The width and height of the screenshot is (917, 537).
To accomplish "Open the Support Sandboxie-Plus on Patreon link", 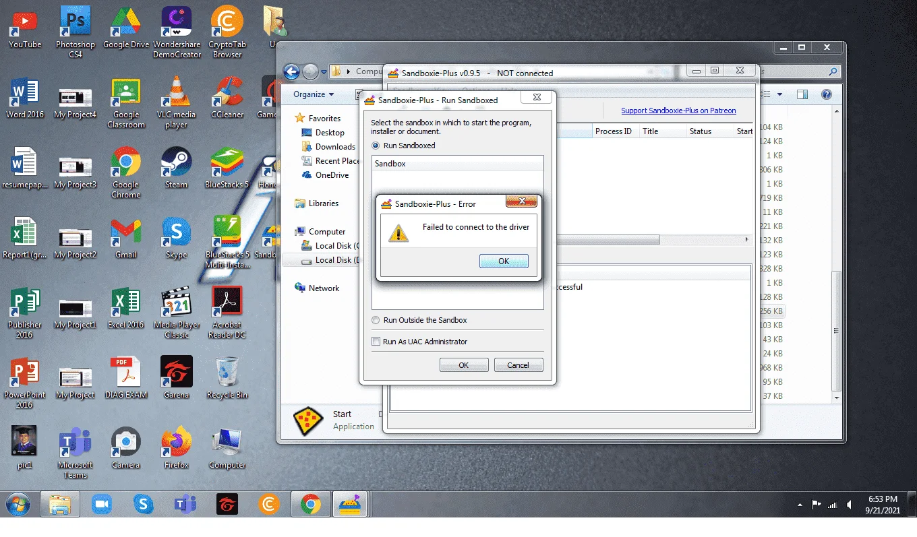I will [x=678, y=110].
